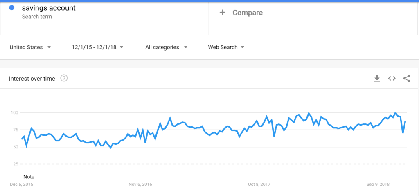Click the Dec 6, 2015 axis label

[22, 184]
